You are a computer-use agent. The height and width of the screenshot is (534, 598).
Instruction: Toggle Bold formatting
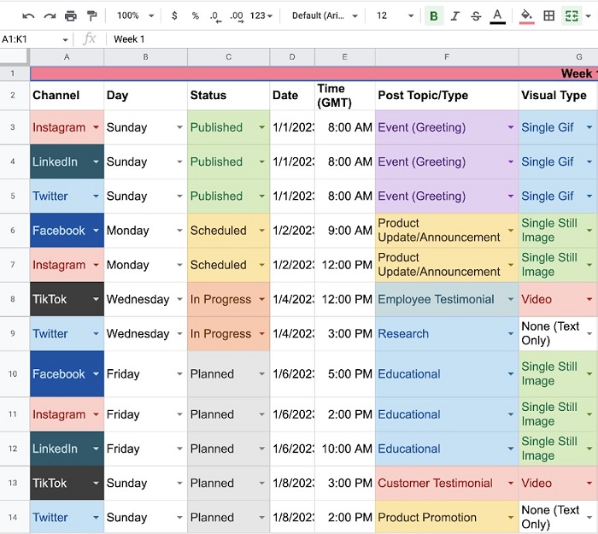(x=434, y=16)
